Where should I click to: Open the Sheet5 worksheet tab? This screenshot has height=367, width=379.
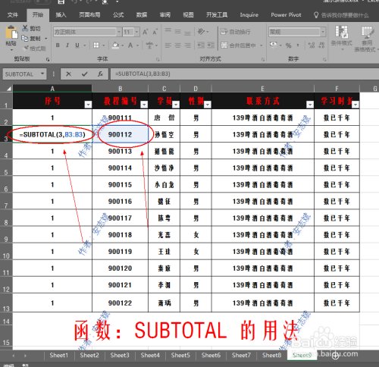[180, 356]
